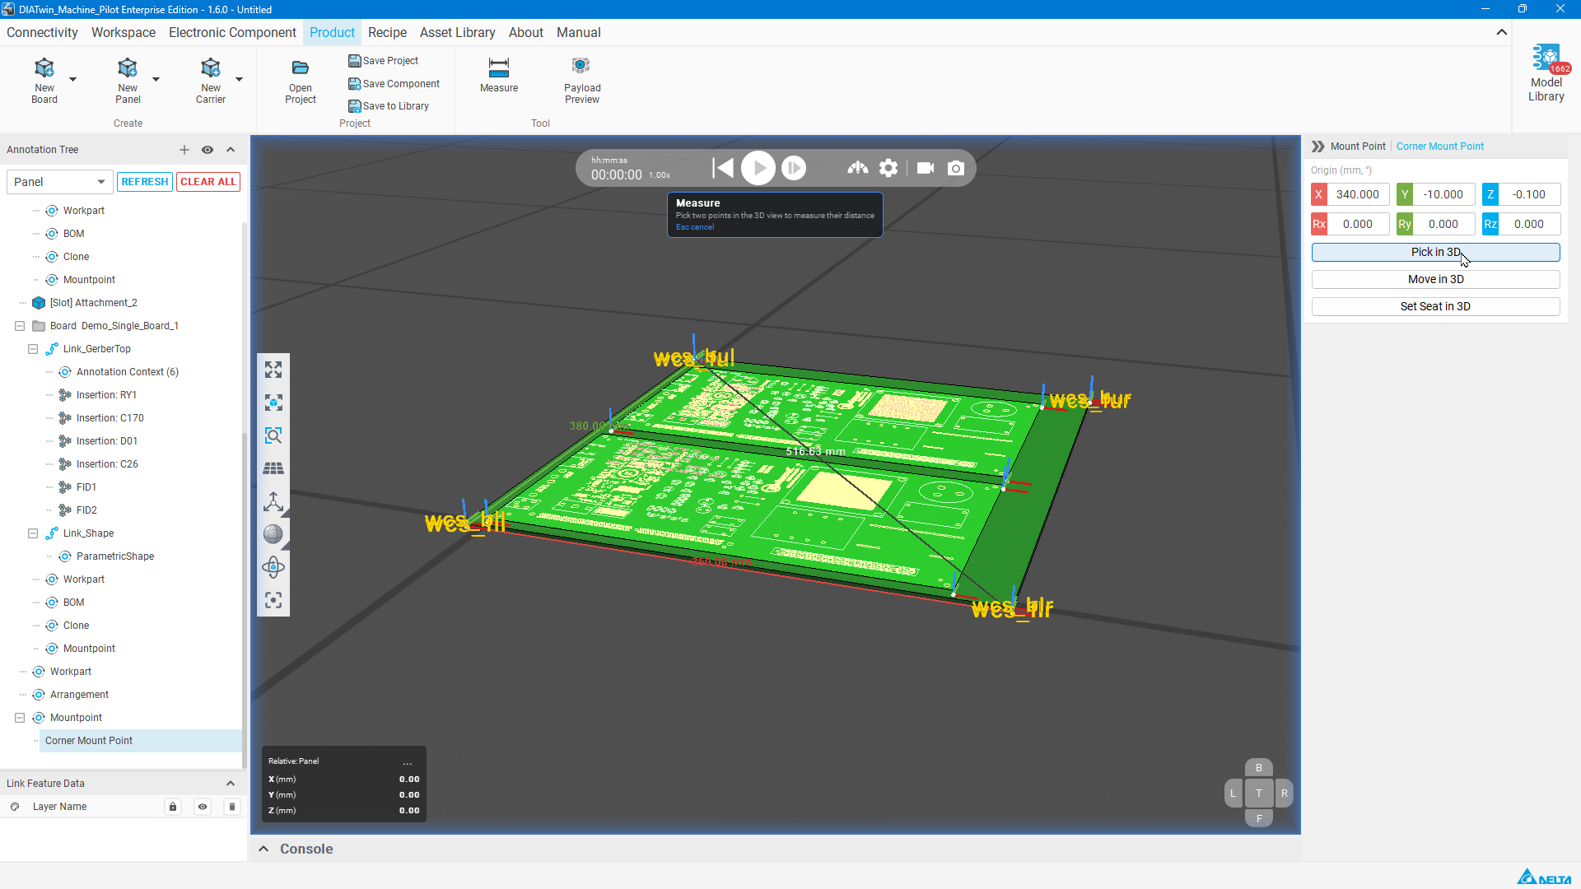1581x889 pixels.
Task: Click the shading sphere icon
Action: pyautogui.click(x=273, y=534)
